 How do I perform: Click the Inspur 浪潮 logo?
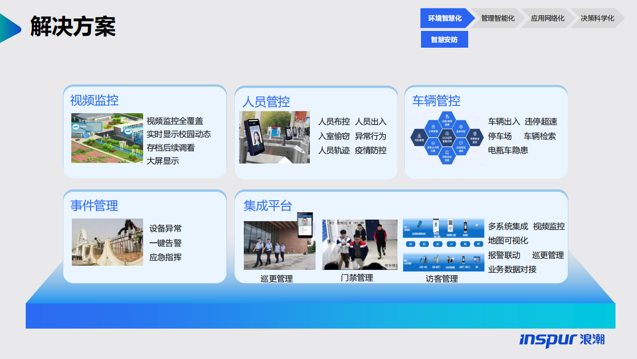pyautogui.click(x=562, y=339)
